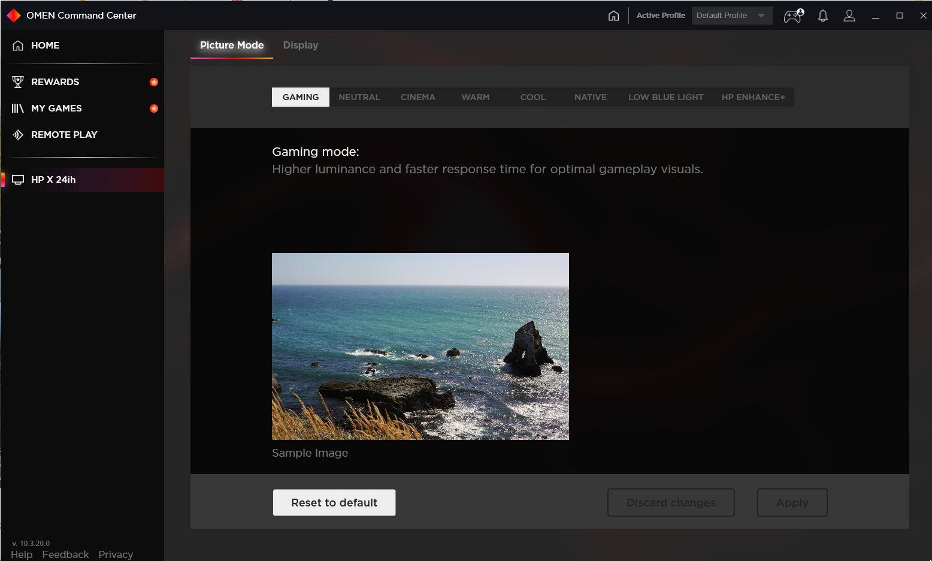Enable Low Blue Light mode
The width and height of the screenshot is (932, 561).
tap(665, 97)
